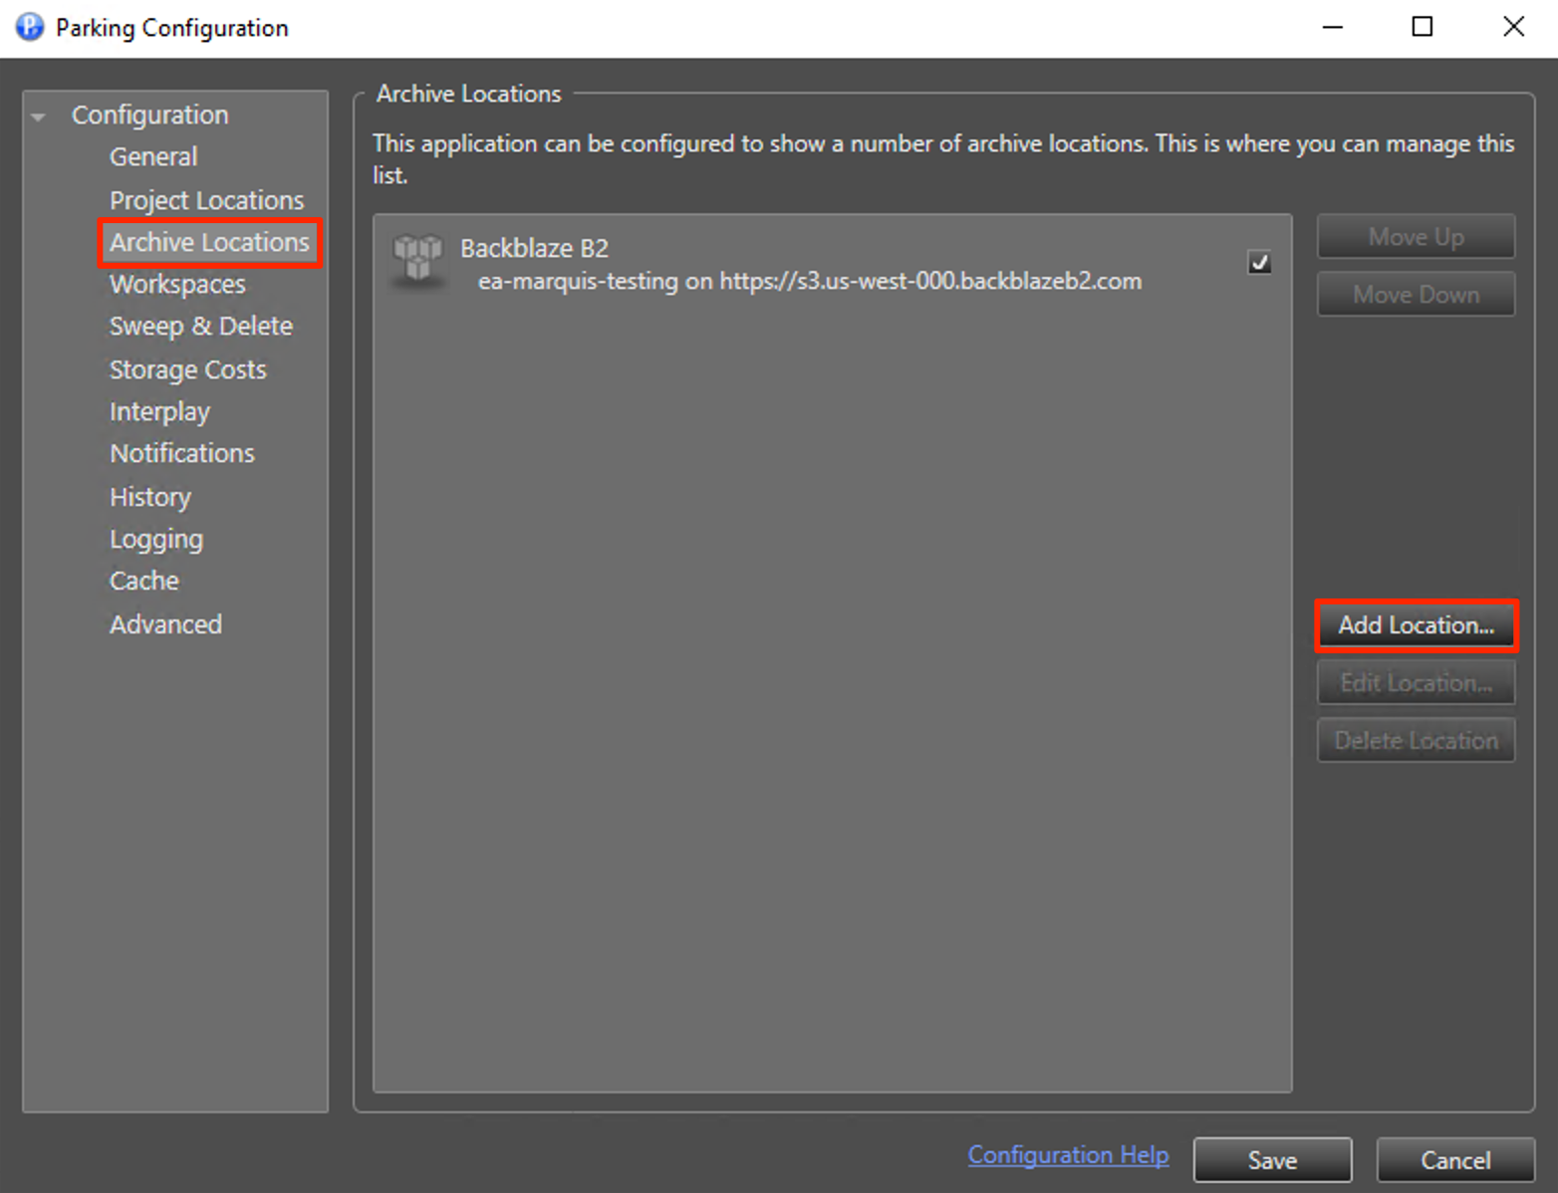Screen dimensions: 1558x1193
Task: Select Archive Locations in the tree
Action: 209,242
